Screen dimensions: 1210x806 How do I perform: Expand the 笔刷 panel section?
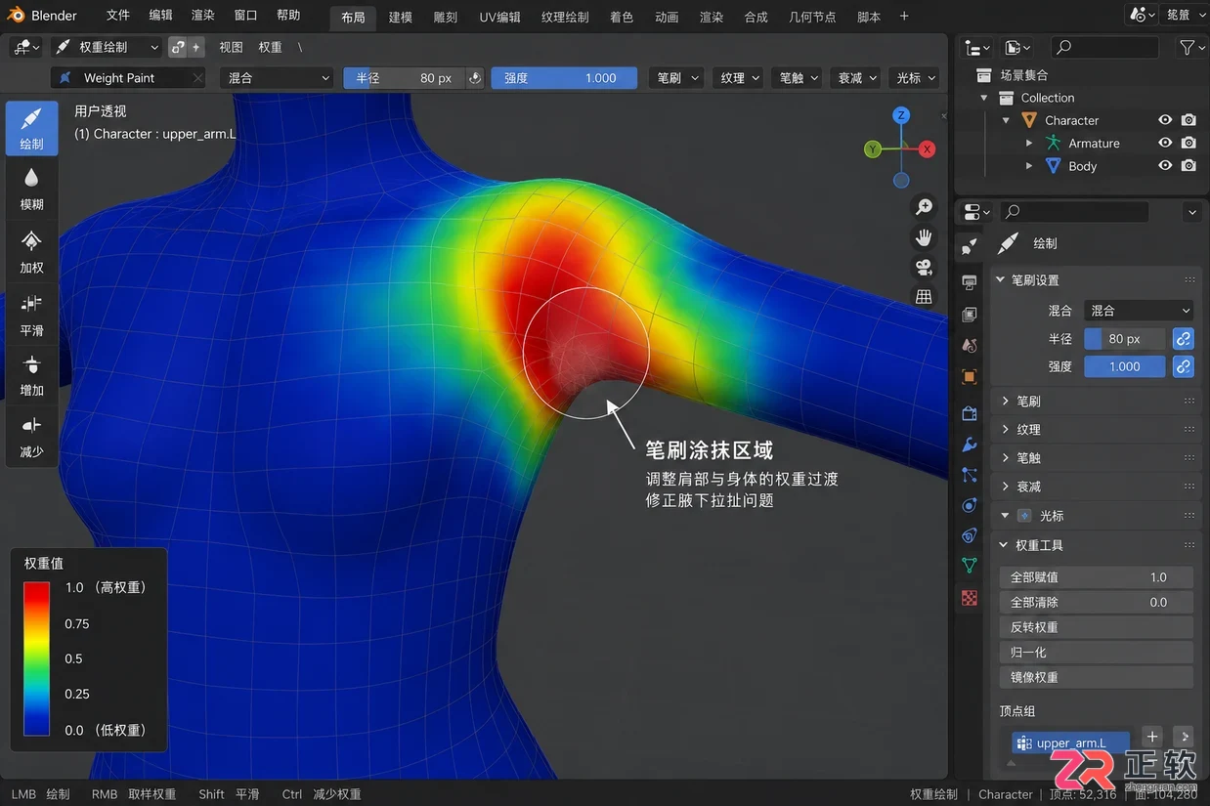coord(1095,402)
